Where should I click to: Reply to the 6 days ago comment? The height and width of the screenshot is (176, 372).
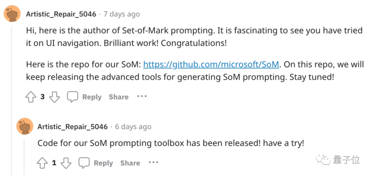[x=103, y=163]
